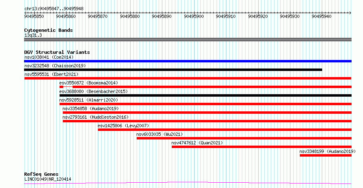Click the esv3688080 (Besenbacher2015) label
The height and width of the screenshot is (188, 363).
click(x=93, y=91)
